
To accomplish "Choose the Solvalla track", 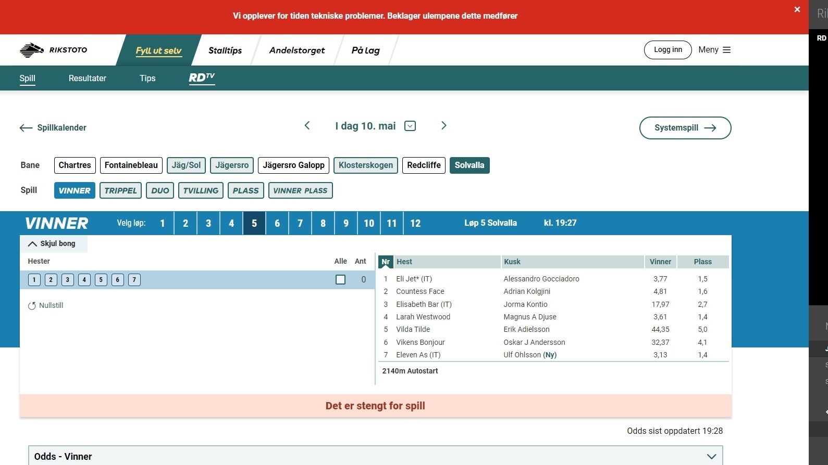I will pos(469,165).
